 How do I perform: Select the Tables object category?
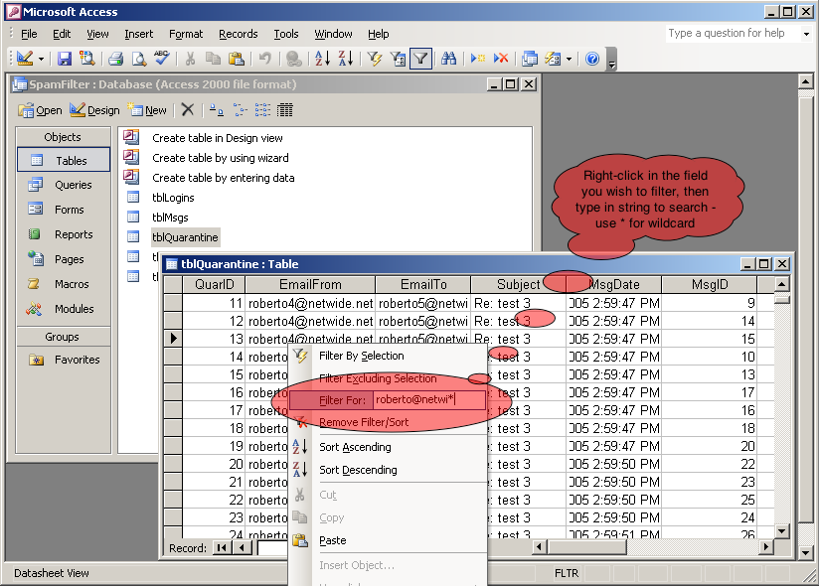click(64, 160)
